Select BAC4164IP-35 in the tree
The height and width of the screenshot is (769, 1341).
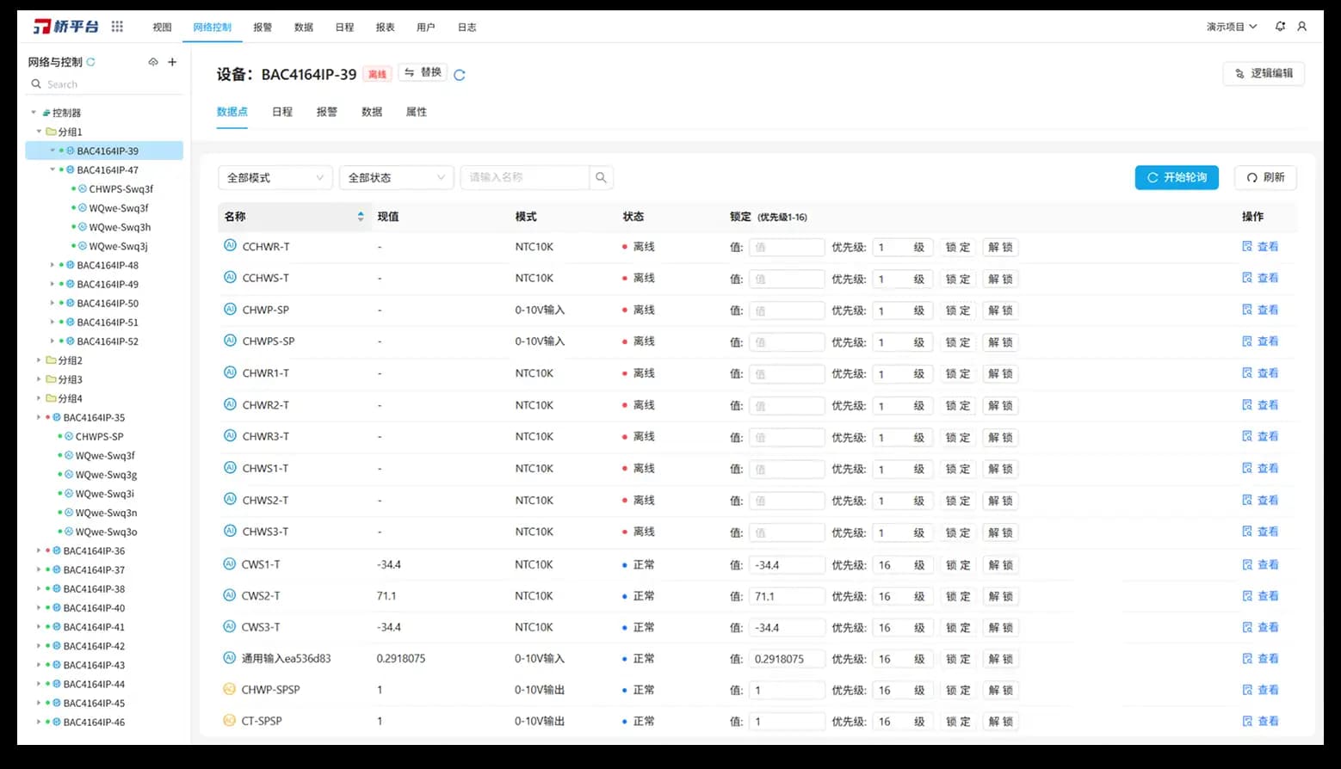[94, 417]
